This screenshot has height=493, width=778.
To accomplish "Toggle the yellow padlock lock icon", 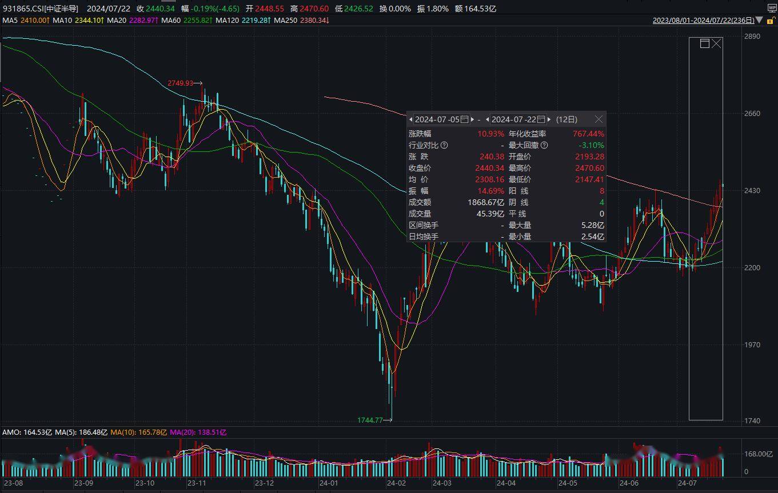I will click(771, 20).
